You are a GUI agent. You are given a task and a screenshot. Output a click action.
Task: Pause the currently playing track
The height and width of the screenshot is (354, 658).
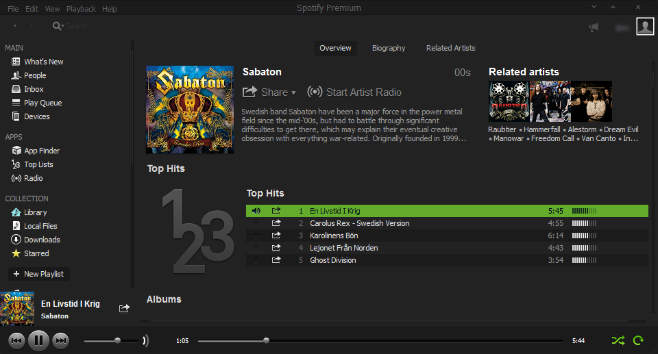pyautogui.click(x=38, y=340)
